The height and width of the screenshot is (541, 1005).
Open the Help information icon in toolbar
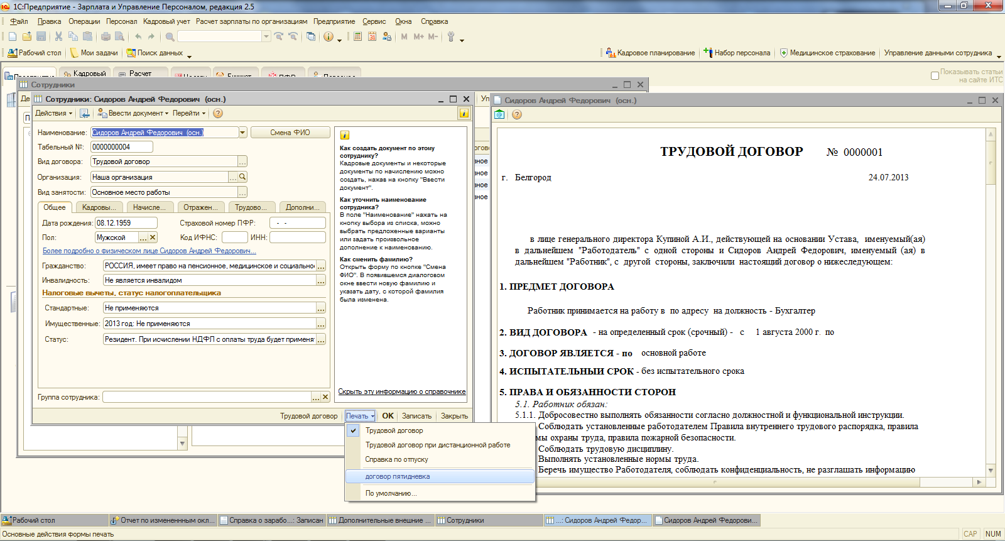pos(329,36)
